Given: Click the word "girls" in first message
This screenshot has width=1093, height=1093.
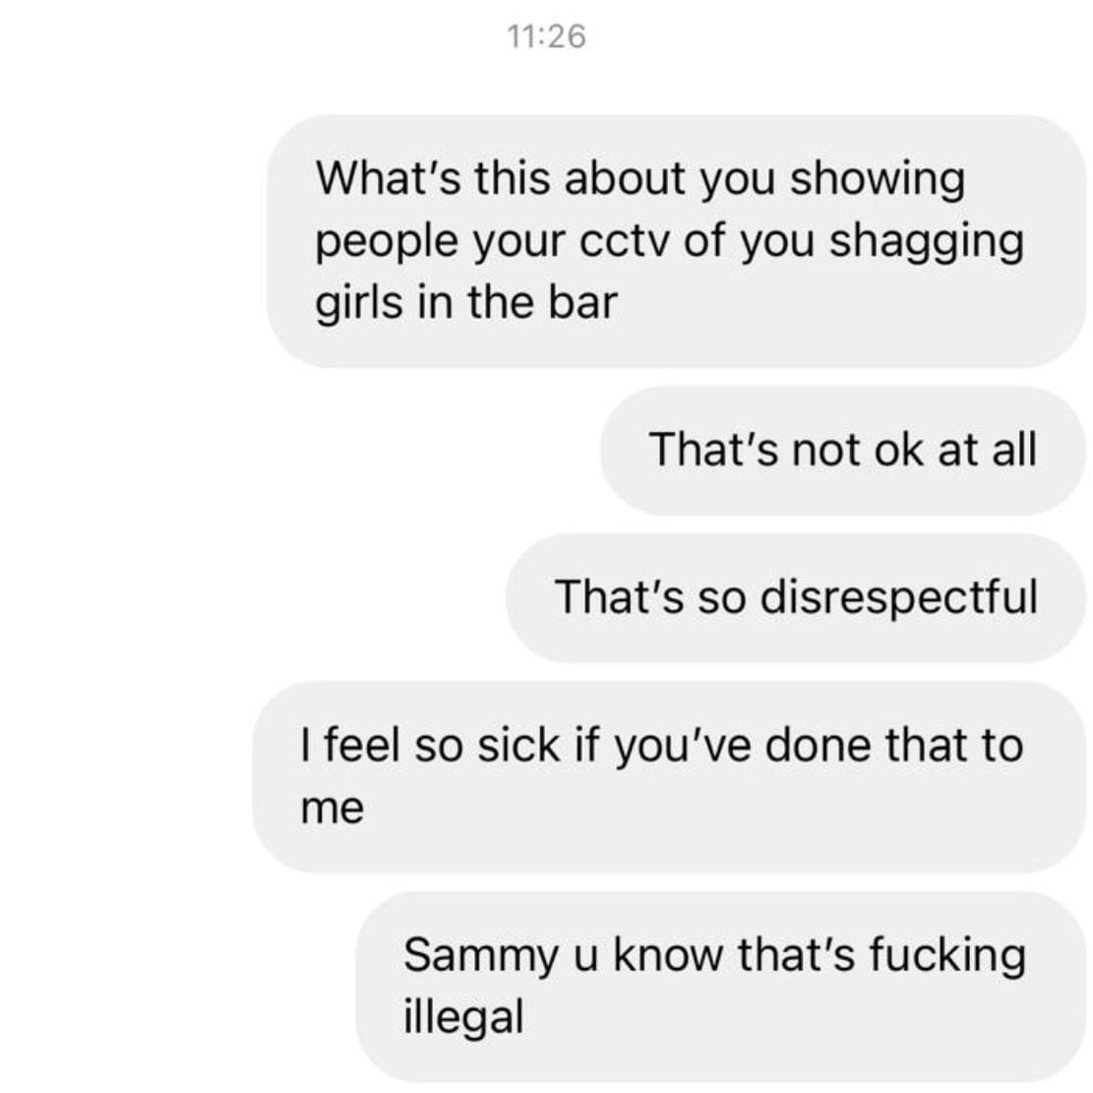Looking at the screenshot, I should (359, 305).
